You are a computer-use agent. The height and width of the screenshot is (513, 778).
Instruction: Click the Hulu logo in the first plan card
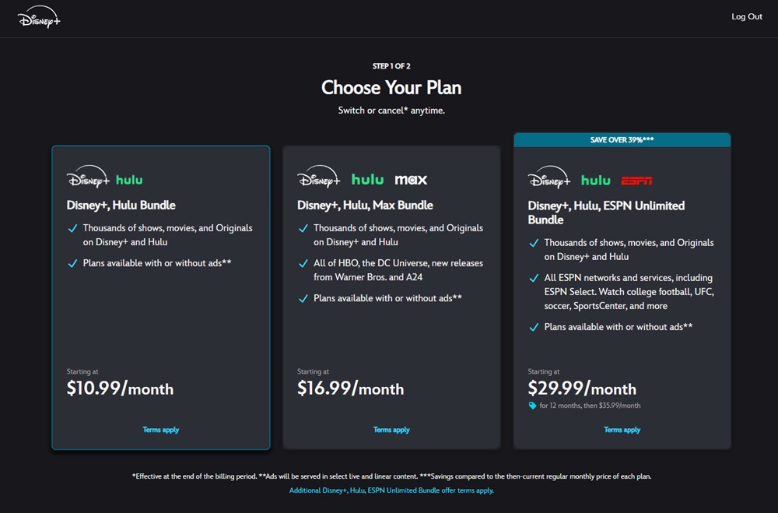tap(129, 180)
